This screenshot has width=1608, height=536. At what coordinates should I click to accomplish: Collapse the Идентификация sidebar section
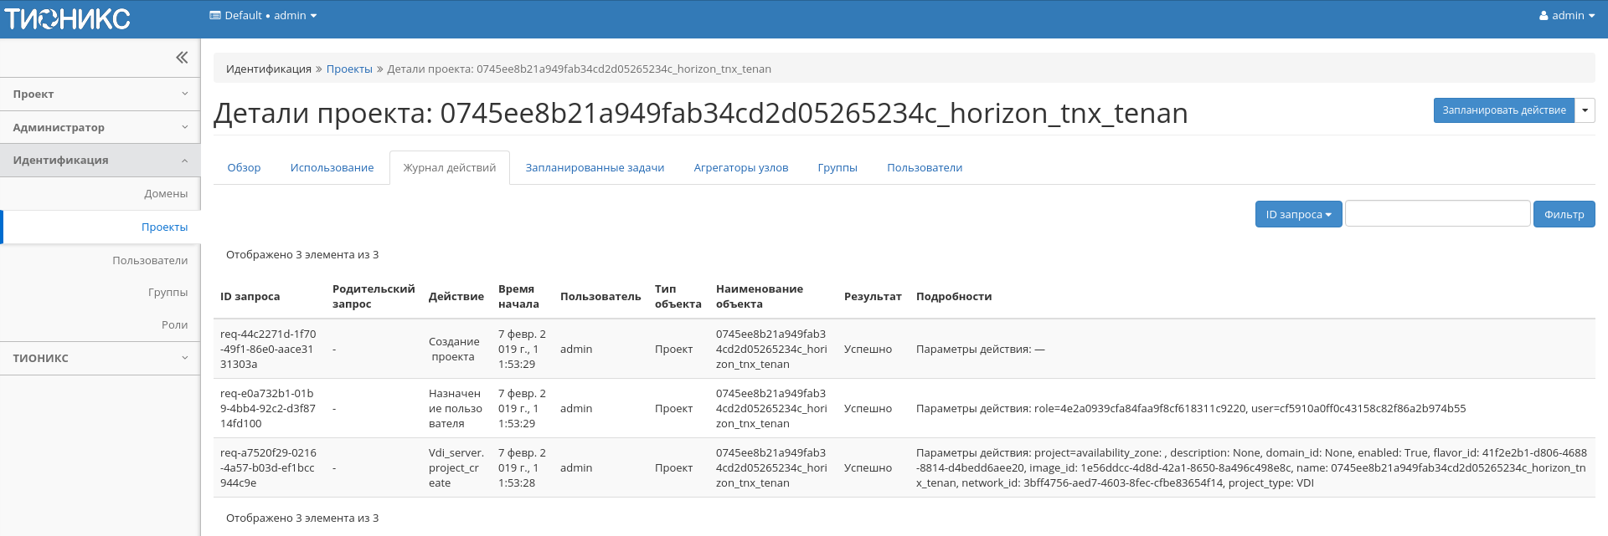pos(100,161)
